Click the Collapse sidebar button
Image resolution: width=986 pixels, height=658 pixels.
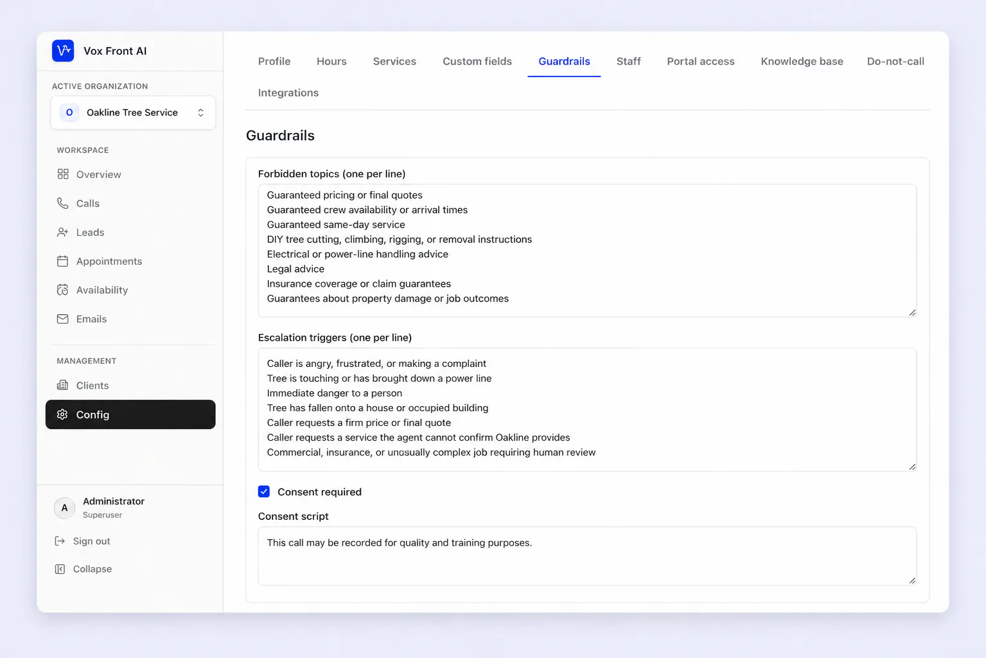[84, 569]
